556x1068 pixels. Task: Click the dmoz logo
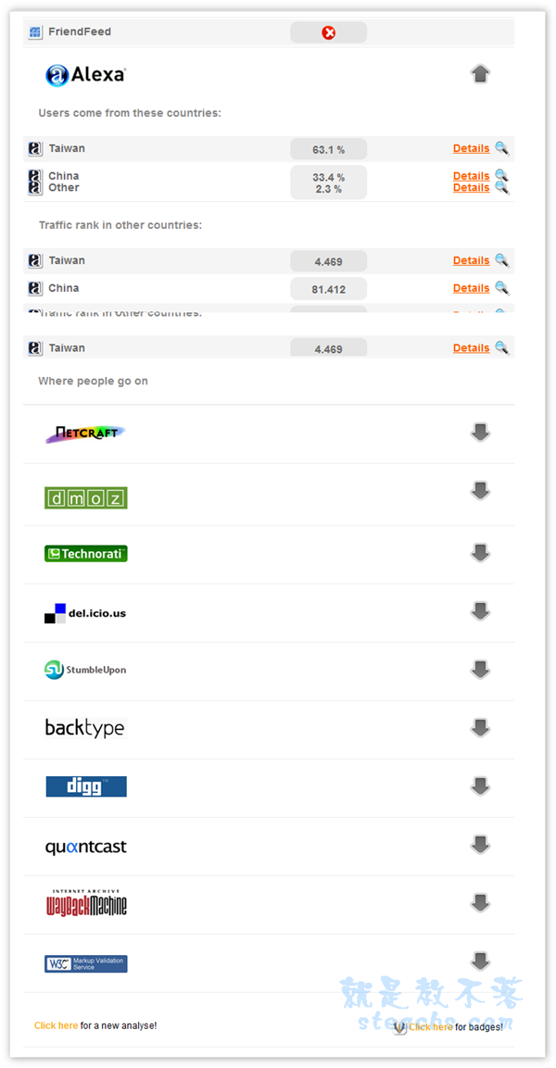pos(85,497)
